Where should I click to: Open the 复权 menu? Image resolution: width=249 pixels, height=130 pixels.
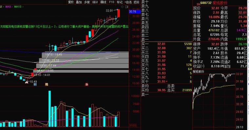71,2
